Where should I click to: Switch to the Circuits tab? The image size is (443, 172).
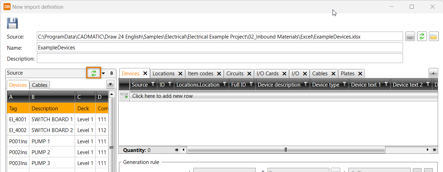235,74
